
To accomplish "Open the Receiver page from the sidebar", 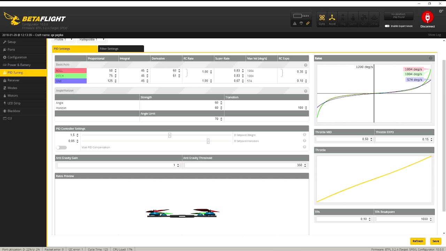I will [x=23, y=80].
